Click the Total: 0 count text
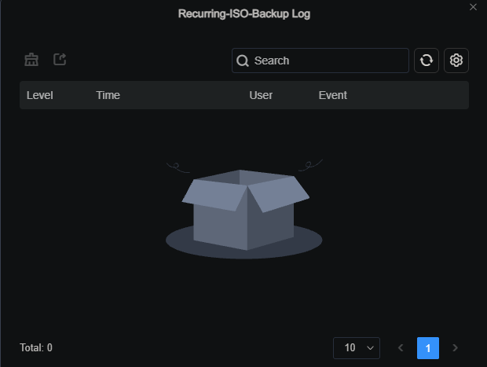 point(36,347)
